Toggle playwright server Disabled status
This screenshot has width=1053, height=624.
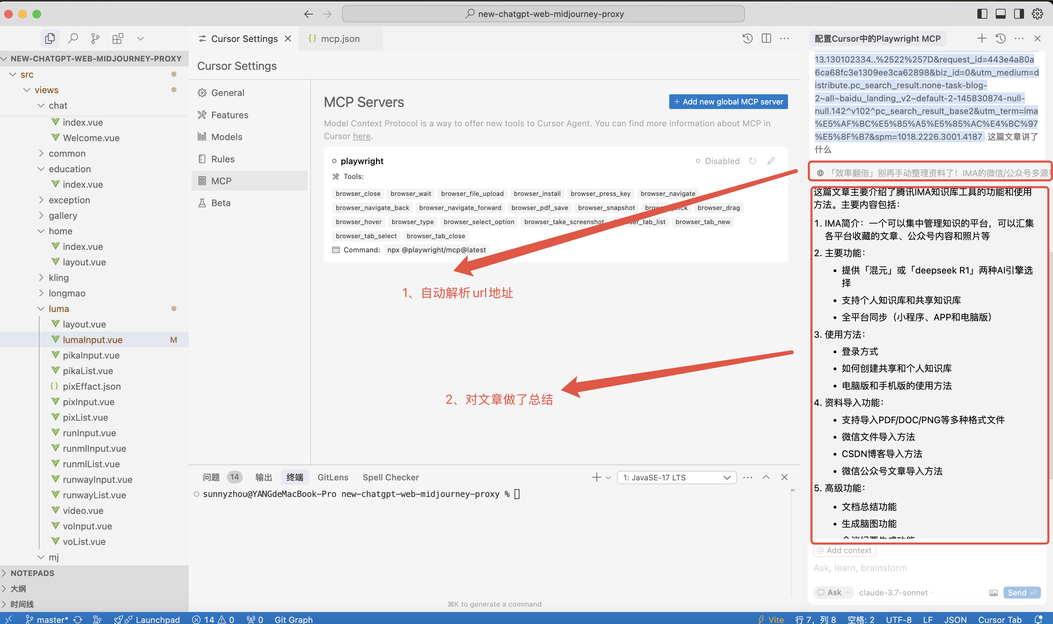coord(718,161)
